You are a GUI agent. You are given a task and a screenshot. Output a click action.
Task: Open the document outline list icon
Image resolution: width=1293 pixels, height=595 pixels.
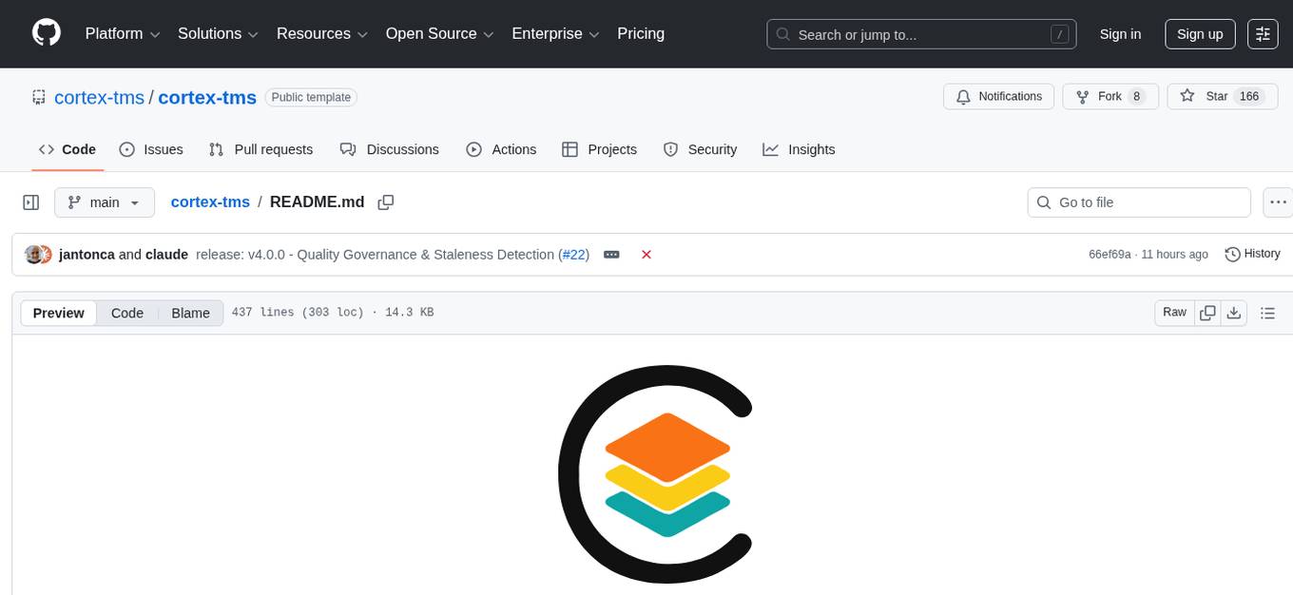point(1266,313)
